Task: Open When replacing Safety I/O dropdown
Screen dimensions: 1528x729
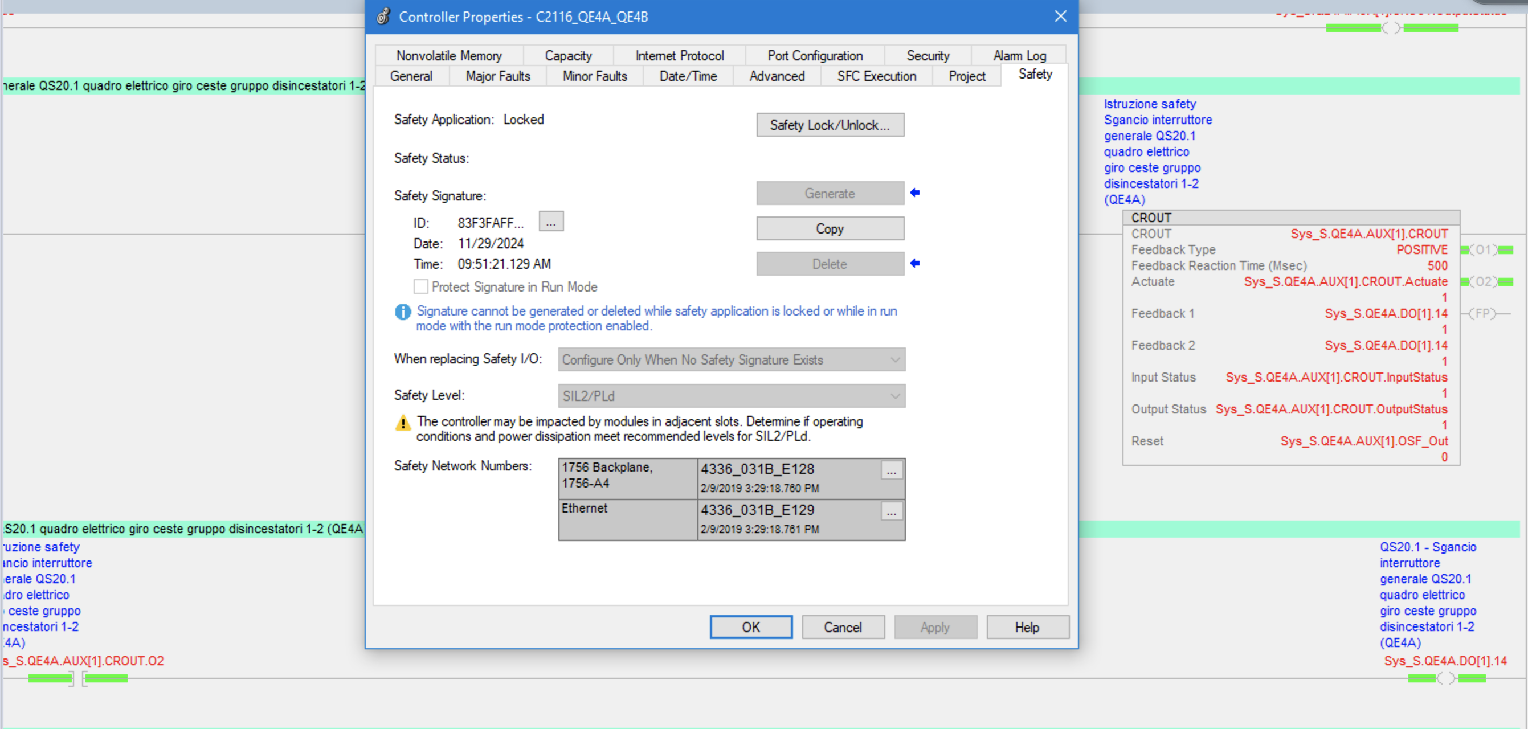Action: pyautogui.click(x=731, y=359)
